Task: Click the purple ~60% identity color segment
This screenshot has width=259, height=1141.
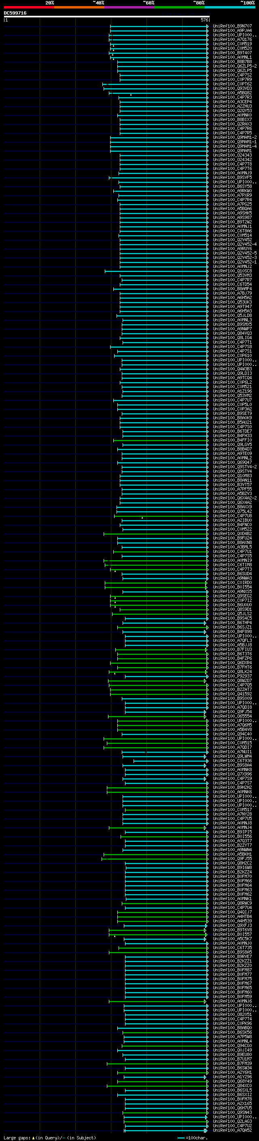Action: [x=130, y=7]
